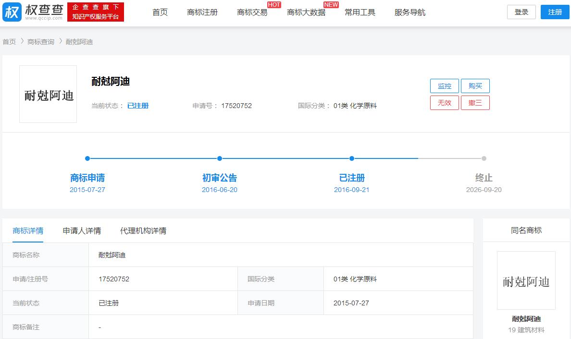
Task: Open the 常用工具 menu item
Action: (360, 12)
